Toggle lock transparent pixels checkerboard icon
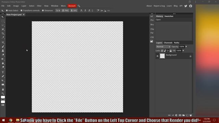The height and width of the screenshot is (123, 219). (x=162, y=51)
